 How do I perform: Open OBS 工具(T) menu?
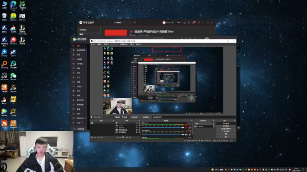tap(132, 44)
